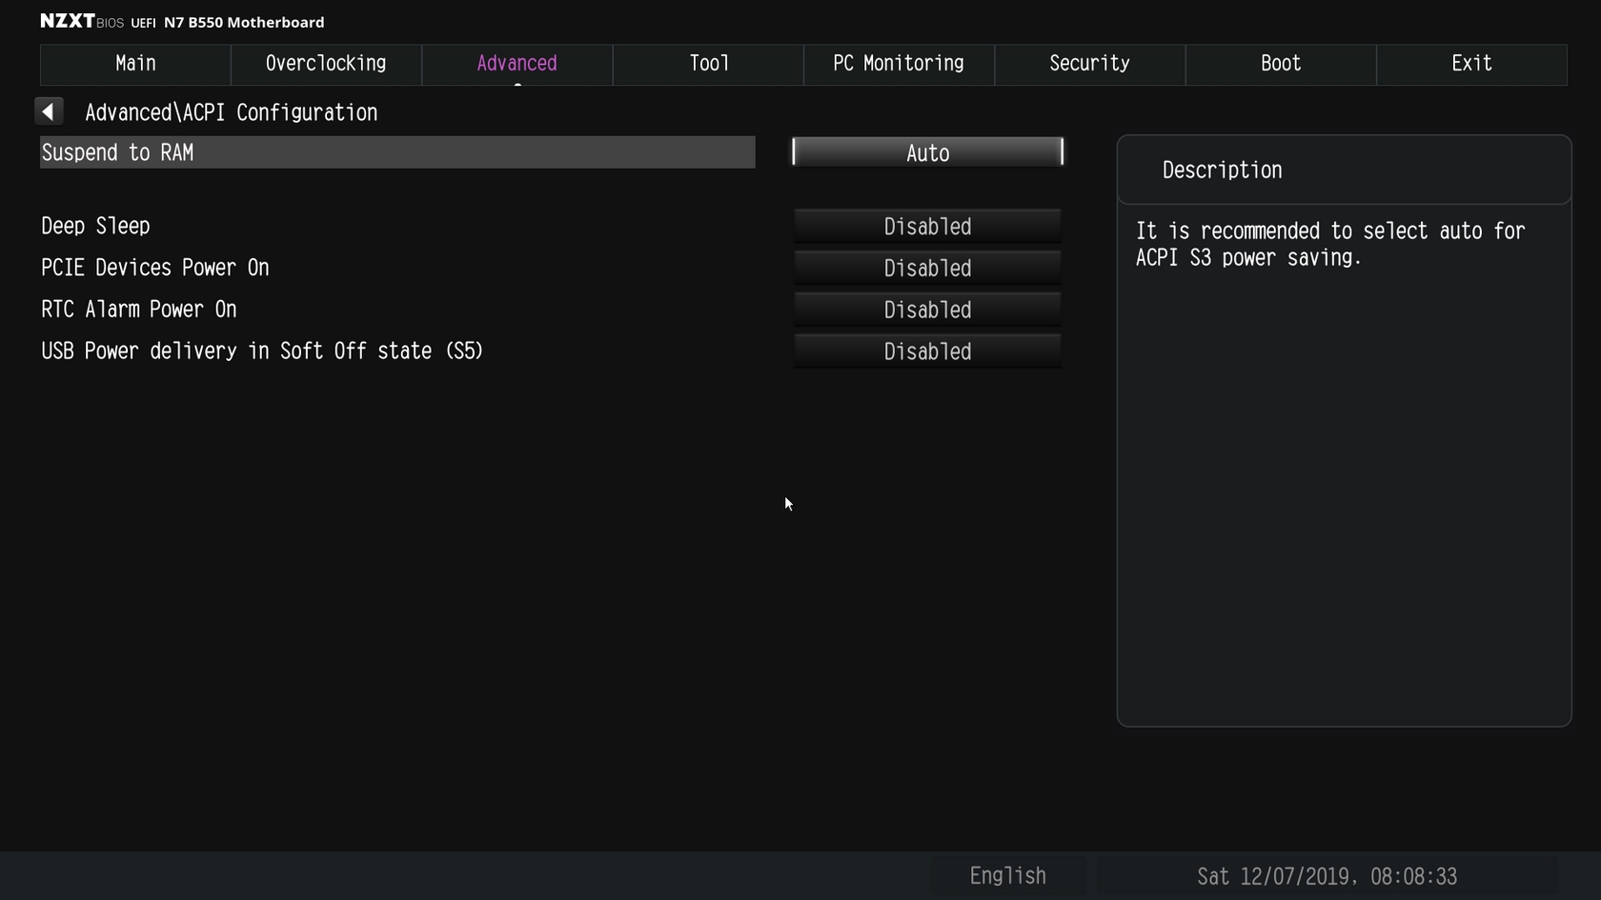Switch to the Main tab
This screenshot has height=900, width=1601.
135,64
